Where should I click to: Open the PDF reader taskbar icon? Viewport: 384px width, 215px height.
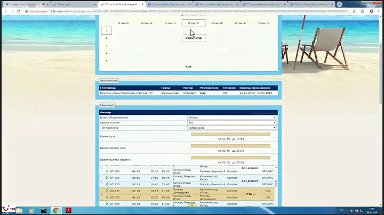click(x=69, y=210)
